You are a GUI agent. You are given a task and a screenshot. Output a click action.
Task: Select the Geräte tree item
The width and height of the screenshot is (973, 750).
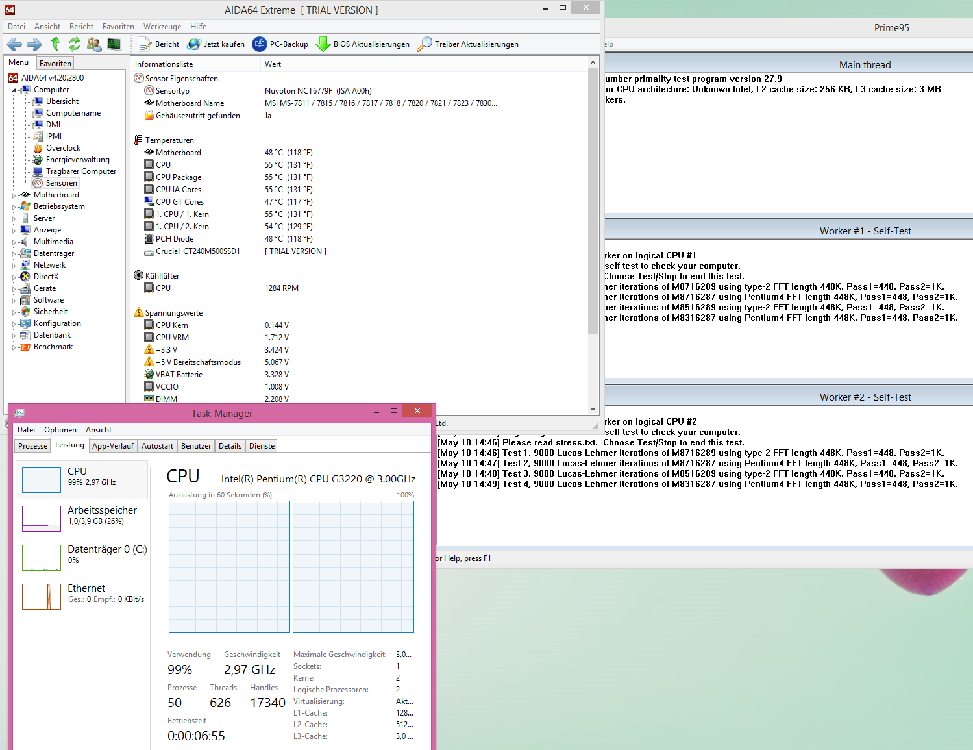coord(45,288)
